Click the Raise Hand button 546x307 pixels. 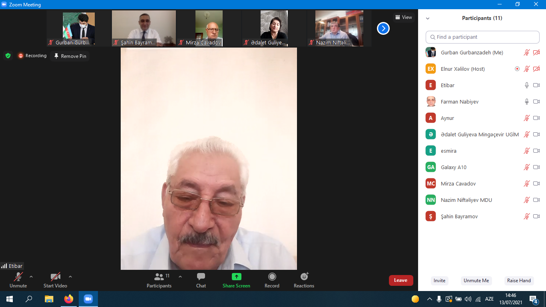(519, 281)
